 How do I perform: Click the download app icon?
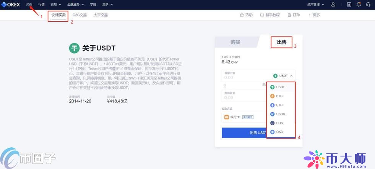tap(349, 4)
